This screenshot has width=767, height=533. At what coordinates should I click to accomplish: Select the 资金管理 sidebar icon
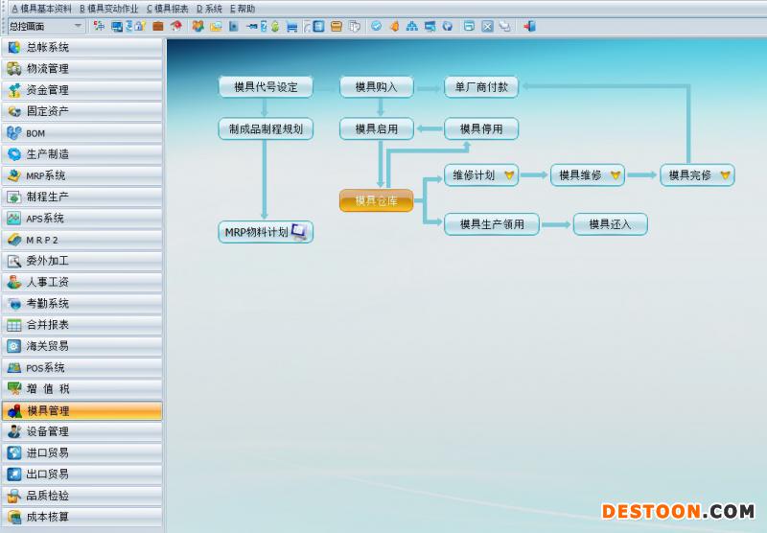point(14,90)
